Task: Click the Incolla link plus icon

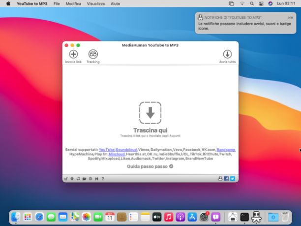Action: [73, 54]
